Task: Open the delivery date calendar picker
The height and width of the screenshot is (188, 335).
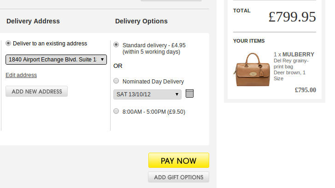Action: coord(189,94)
